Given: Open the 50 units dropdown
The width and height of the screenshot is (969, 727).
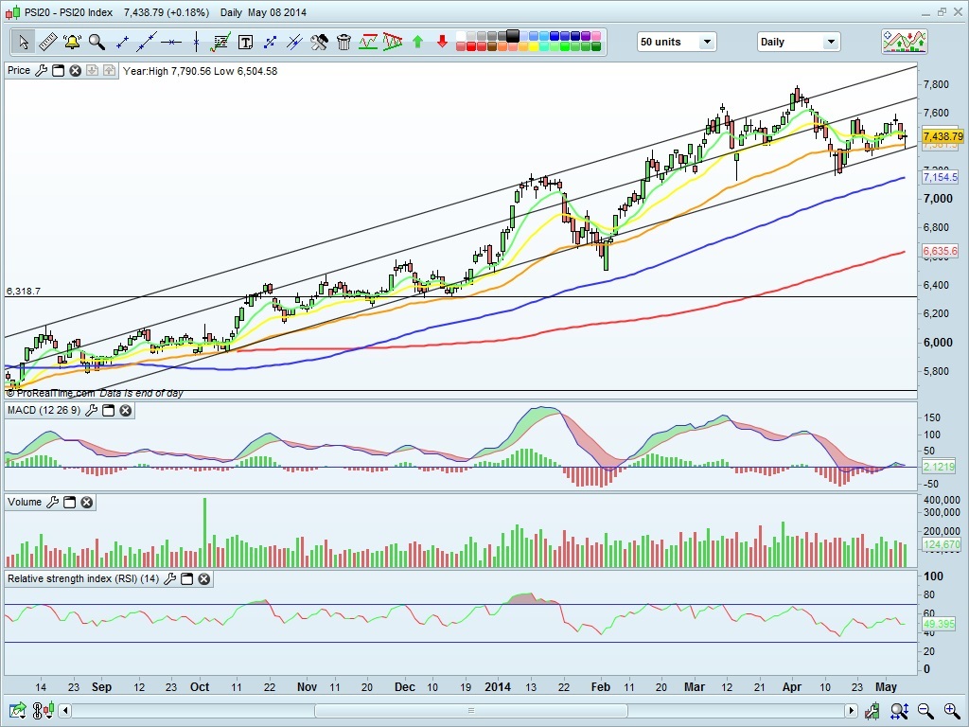Looking at the screenshot, I should (x=677, y=42).
